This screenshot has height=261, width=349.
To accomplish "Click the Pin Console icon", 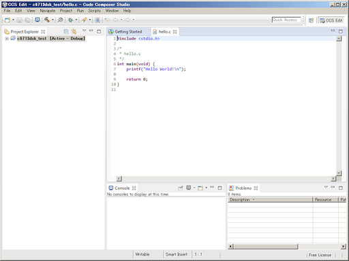I will [x=181, y=188].
